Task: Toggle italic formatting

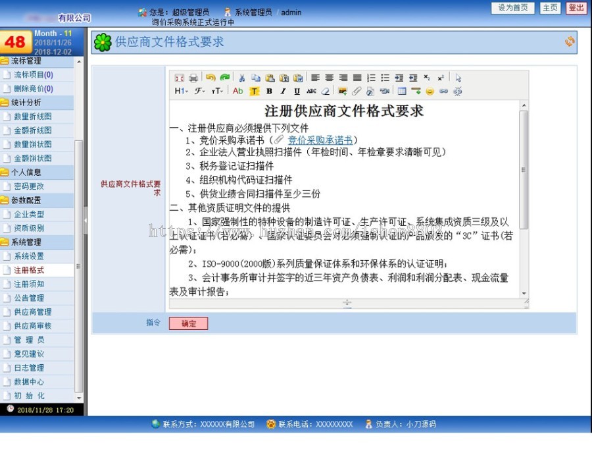Action: [283, 91]
